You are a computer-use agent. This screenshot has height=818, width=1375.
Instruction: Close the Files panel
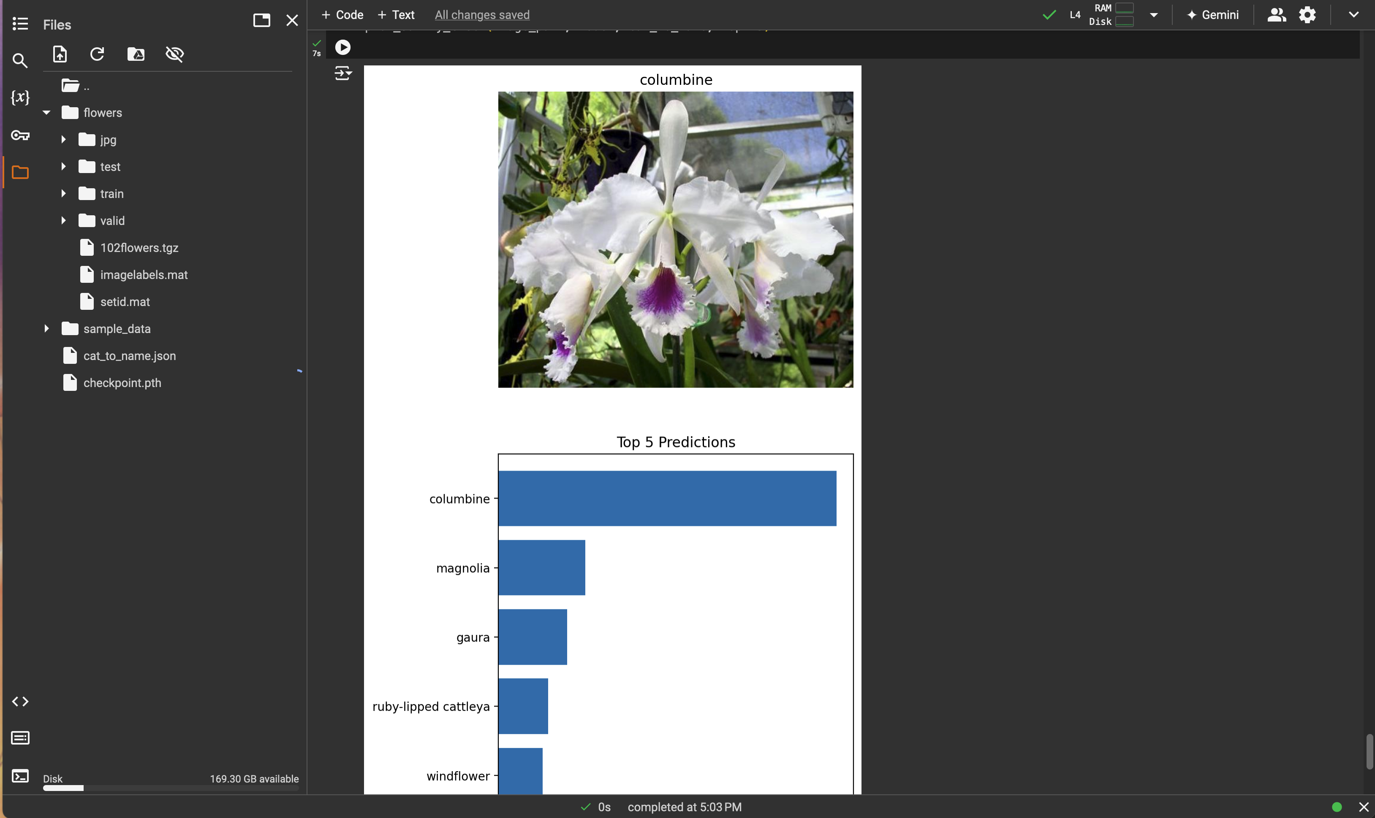point(292,20)
